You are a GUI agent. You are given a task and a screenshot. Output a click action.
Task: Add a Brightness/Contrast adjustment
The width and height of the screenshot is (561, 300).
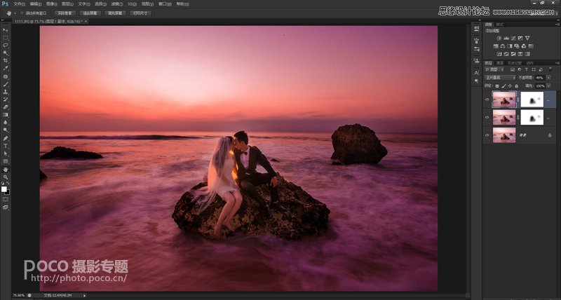[x=499, y=38]
